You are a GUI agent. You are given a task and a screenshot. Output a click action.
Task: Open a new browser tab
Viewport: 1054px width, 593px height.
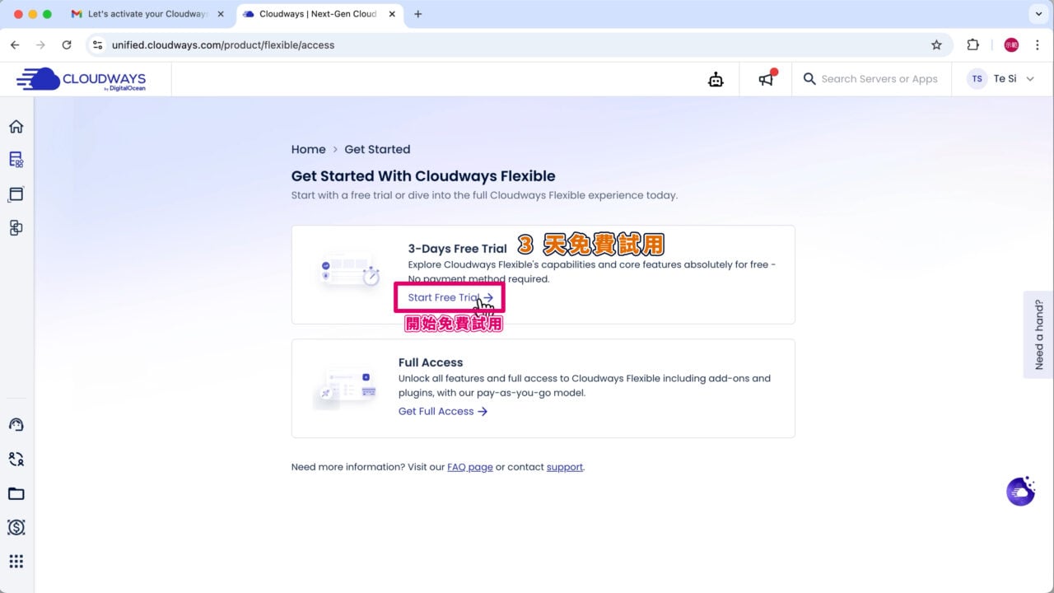click(417, 14)
